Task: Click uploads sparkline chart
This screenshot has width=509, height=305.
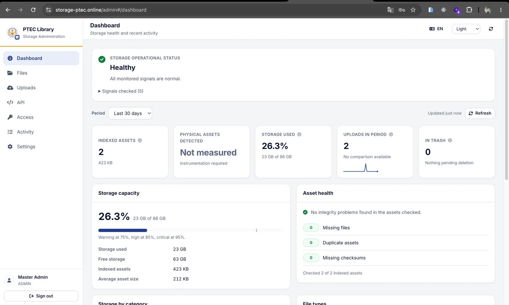Action: point(361,168)
